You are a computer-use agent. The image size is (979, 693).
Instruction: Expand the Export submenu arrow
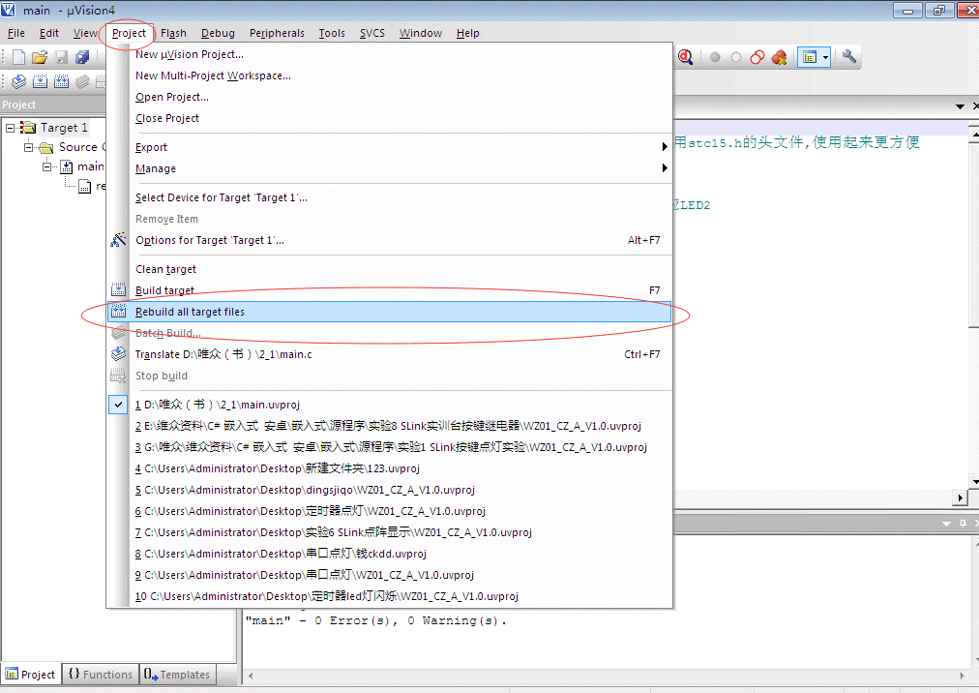coord(665,147)
